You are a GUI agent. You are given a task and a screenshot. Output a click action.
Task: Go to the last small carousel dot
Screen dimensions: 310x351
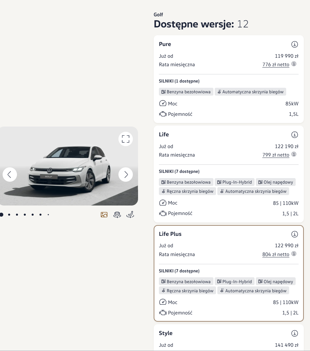48,215
